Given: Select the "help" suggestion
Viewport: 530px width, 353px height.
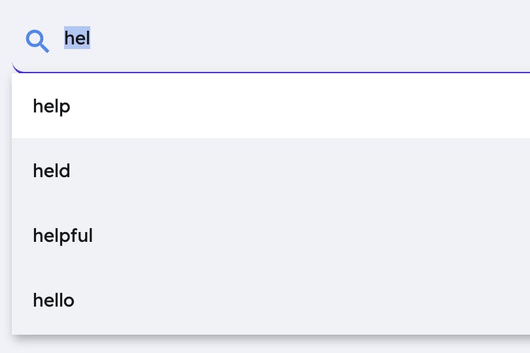Looking at the screenshot, I should coord(271,106).
